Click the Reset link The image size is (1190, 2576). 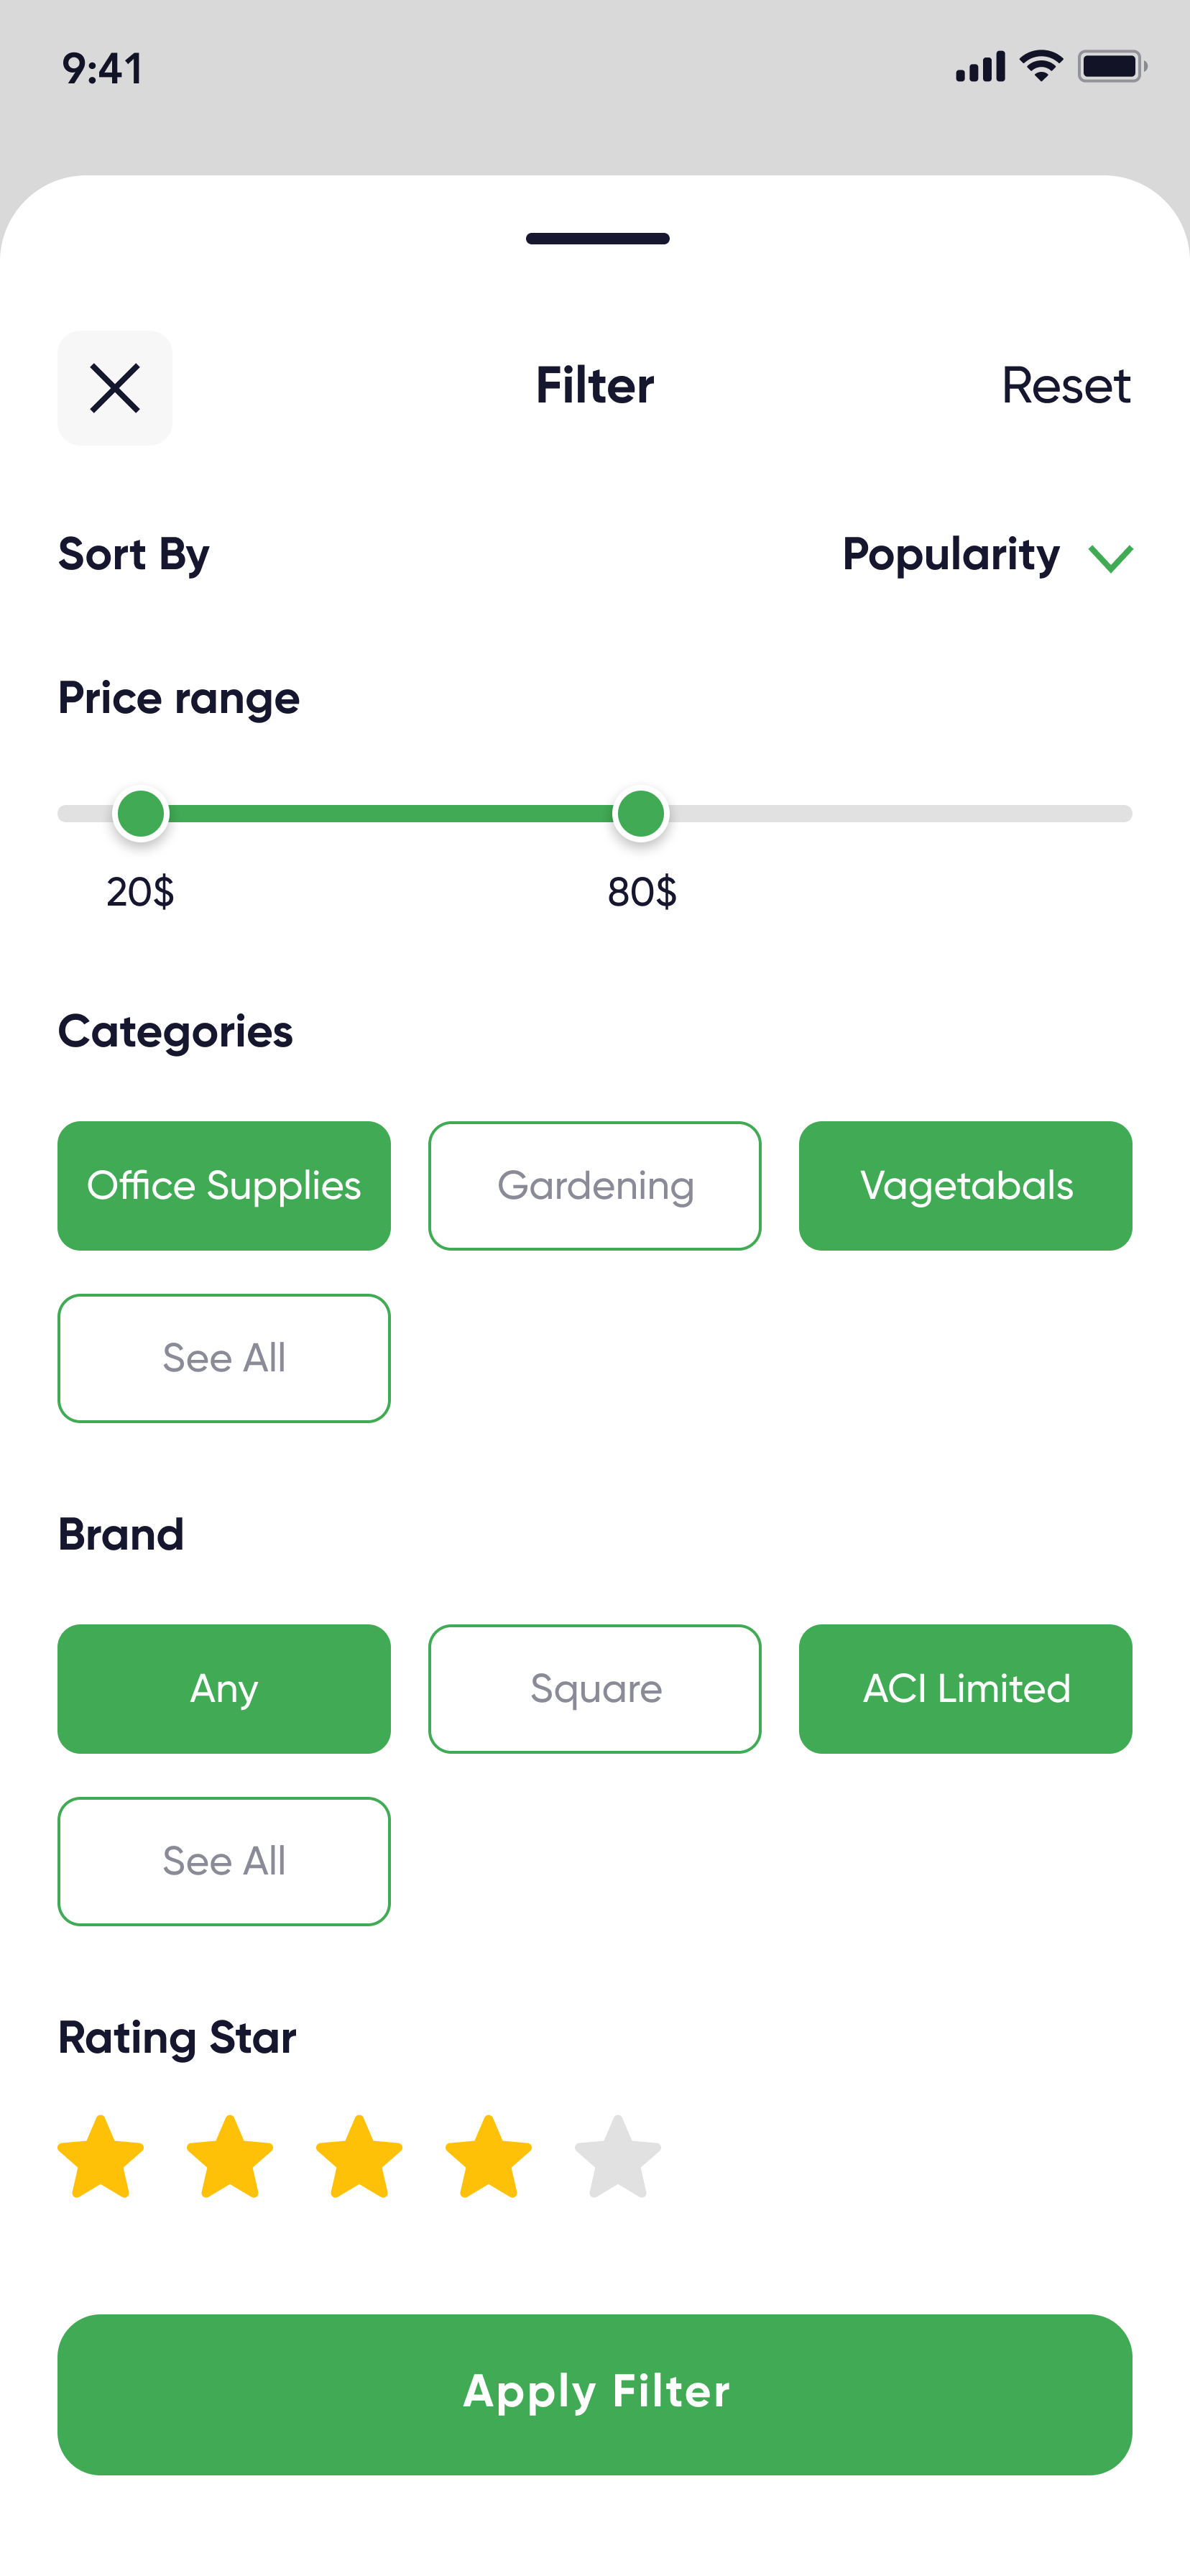(1065, 386)
